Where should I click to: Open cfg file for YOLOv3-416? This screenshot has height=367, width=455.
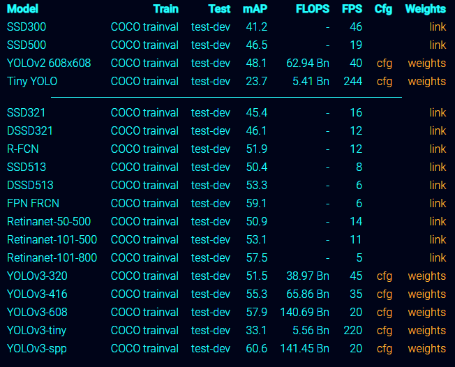click(x=385, y=294)
